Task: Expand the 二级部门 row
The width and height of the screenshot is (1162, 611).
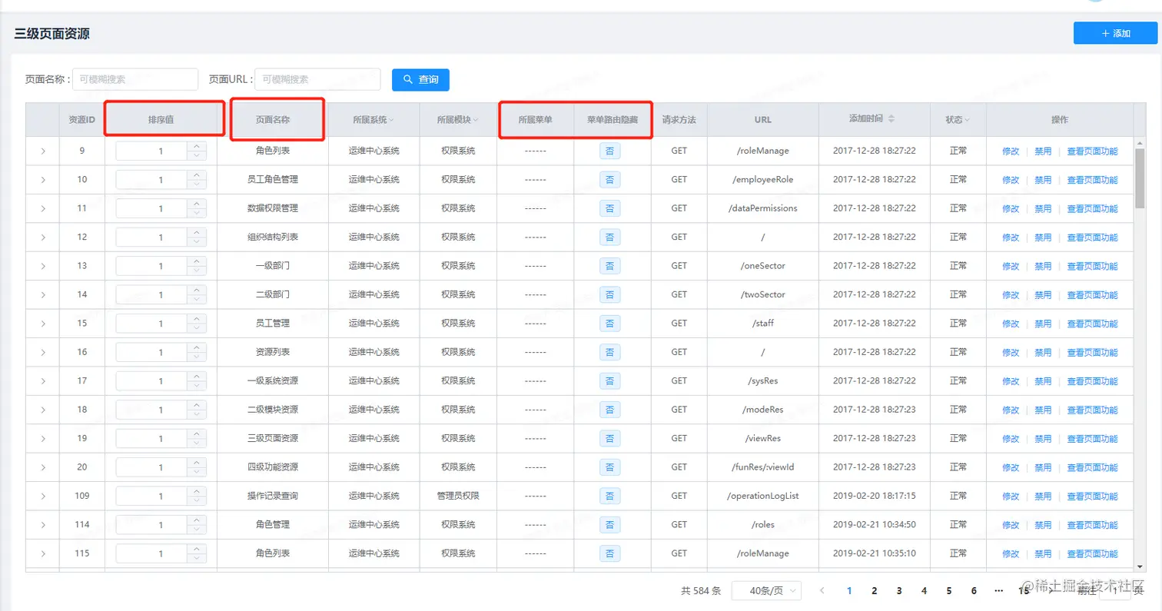Action: click(x=43, y=294)
